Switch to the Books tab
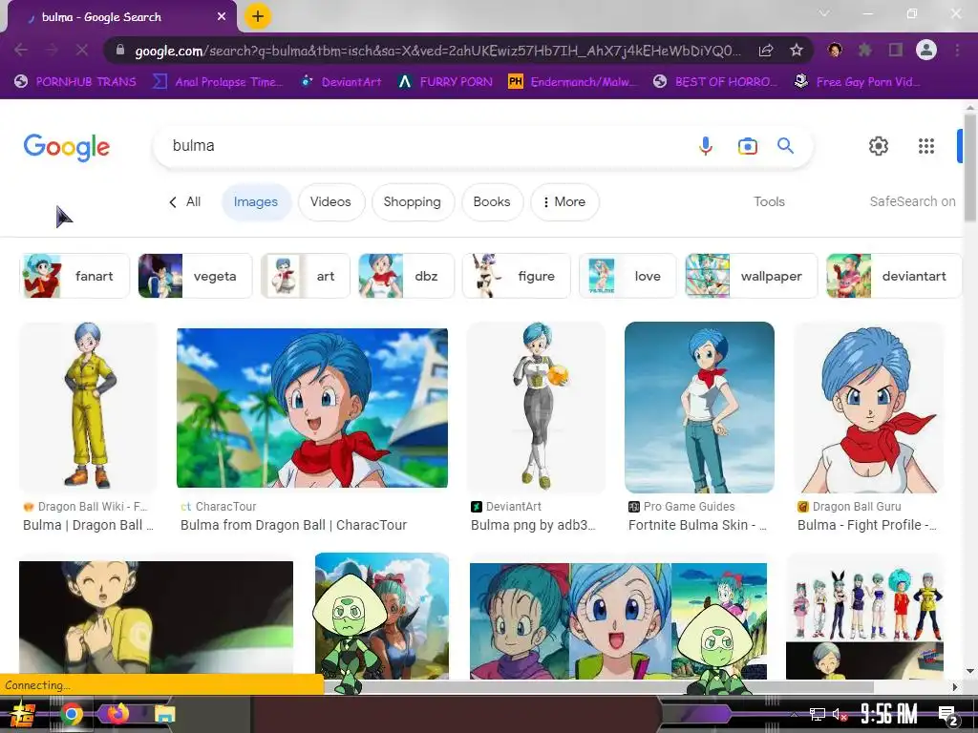Screen dimensions: 978x733 492,202
